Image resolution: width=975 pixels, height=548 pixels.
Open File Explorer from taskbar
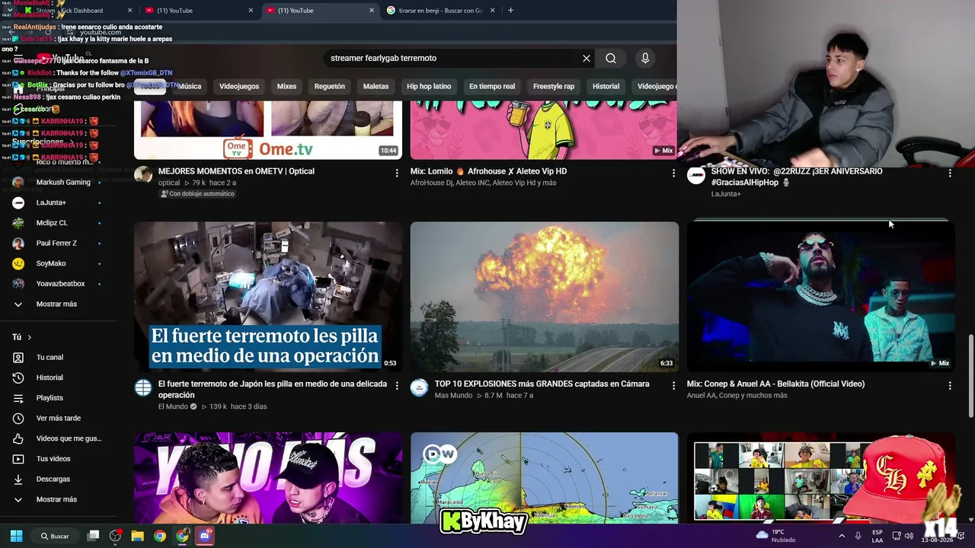pos(138,536)
